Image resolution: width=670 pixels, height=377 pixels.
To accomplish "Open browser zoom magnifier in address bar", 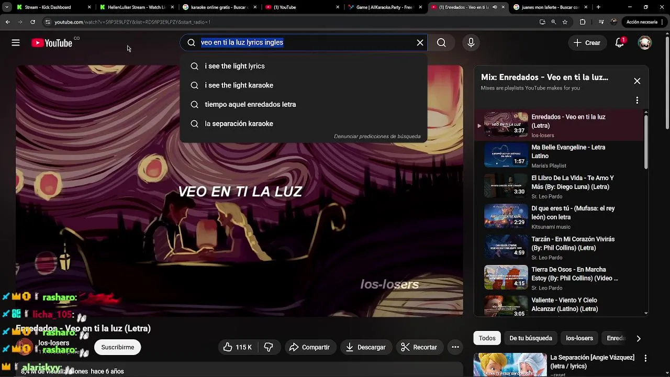I will (554, 22).
